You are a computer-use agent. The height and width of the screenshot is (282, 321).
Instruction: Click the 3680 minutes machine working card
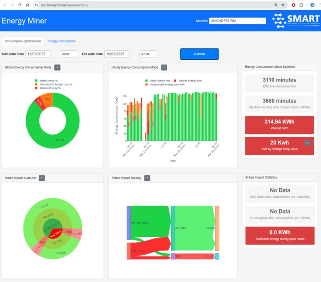point(279,104)
